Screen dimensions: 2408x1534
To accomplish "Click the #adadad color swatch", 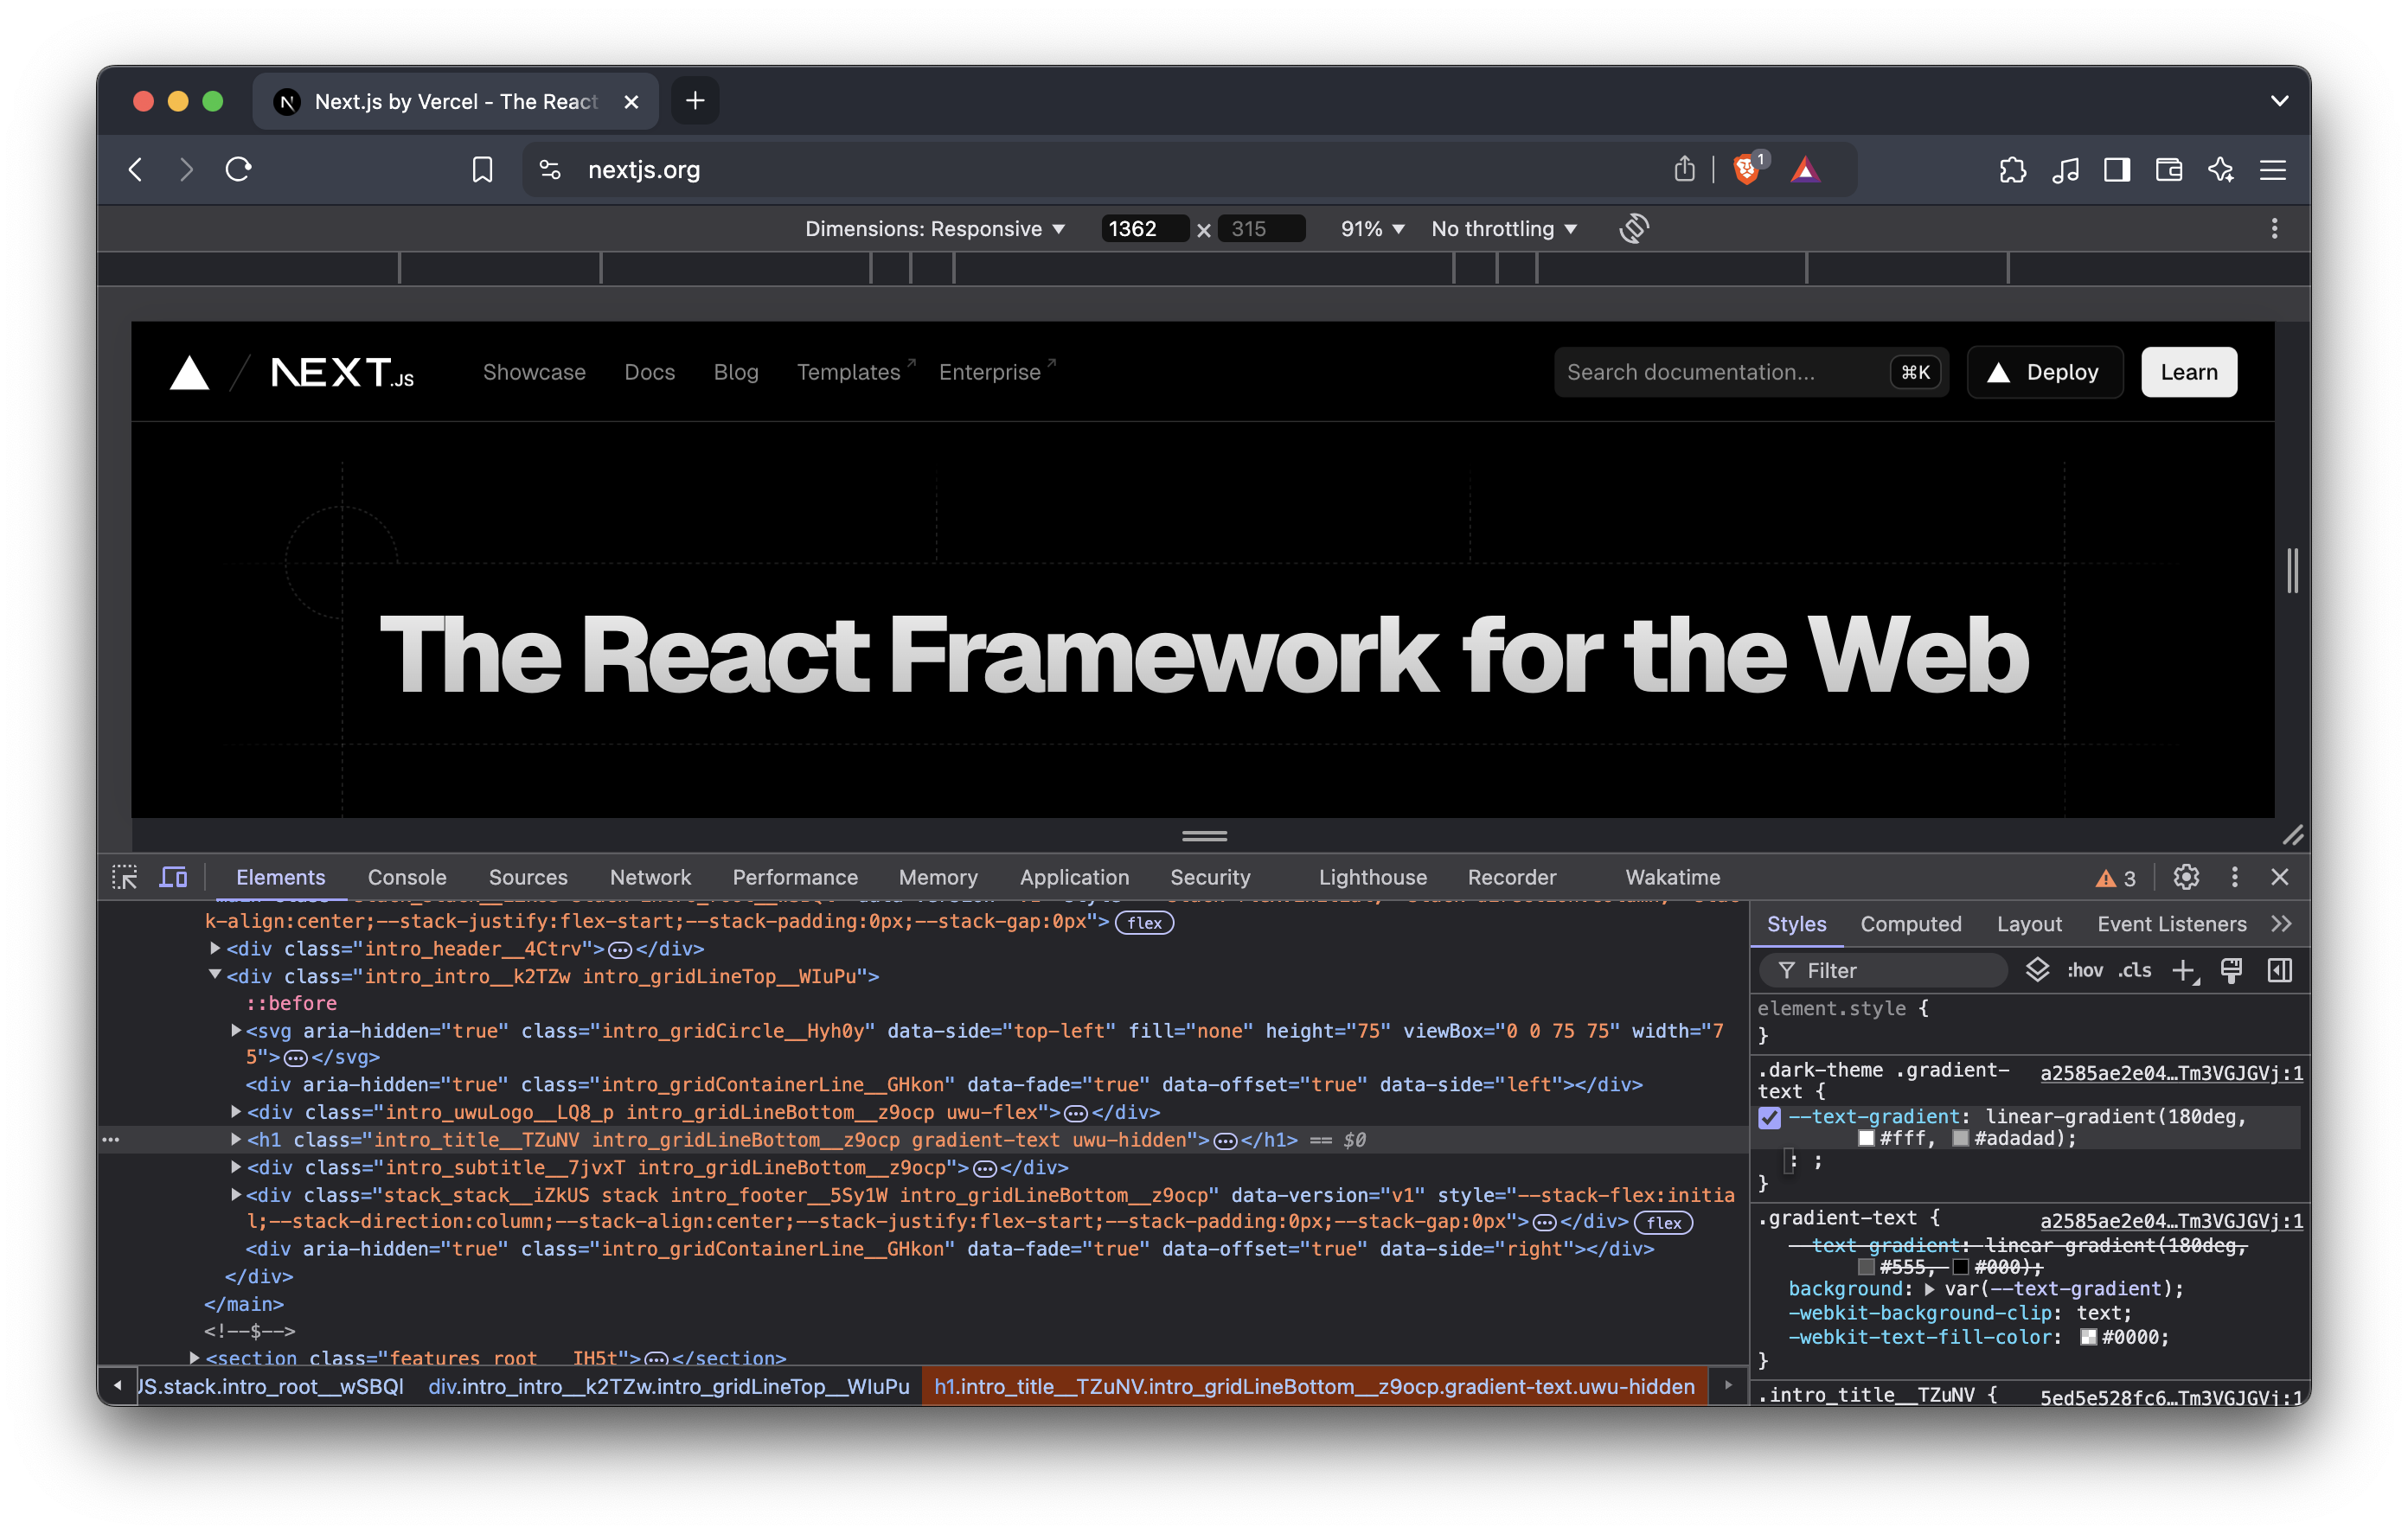I will 1960,1139.
